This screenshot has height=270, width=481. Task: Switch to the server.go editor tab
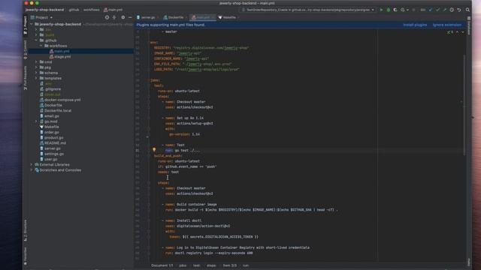click(x=147, y=17)
